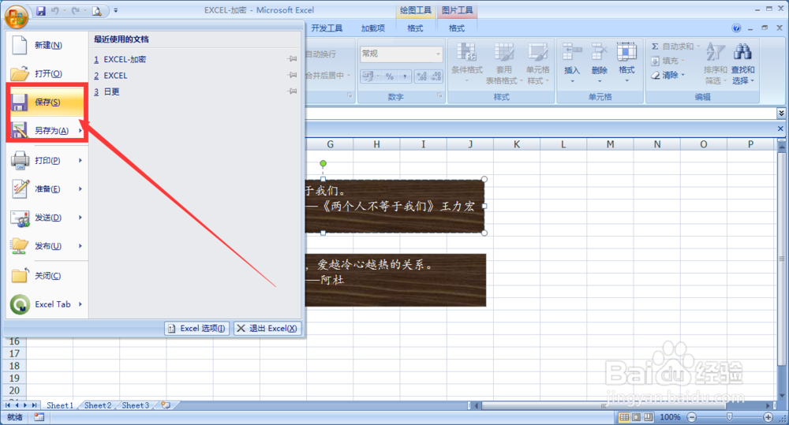Click the Excel help question icon

[x=736, y=28]
